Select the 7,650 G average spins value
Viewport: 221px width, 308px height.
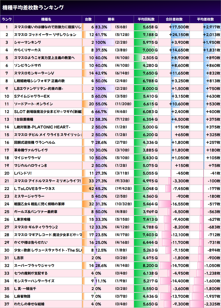click(150, 73)
